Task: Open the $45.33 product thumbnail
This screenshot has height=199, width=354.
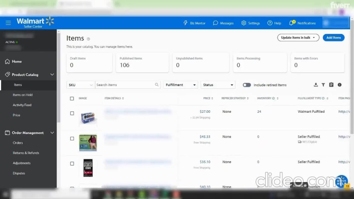Action: pos(88,143)
